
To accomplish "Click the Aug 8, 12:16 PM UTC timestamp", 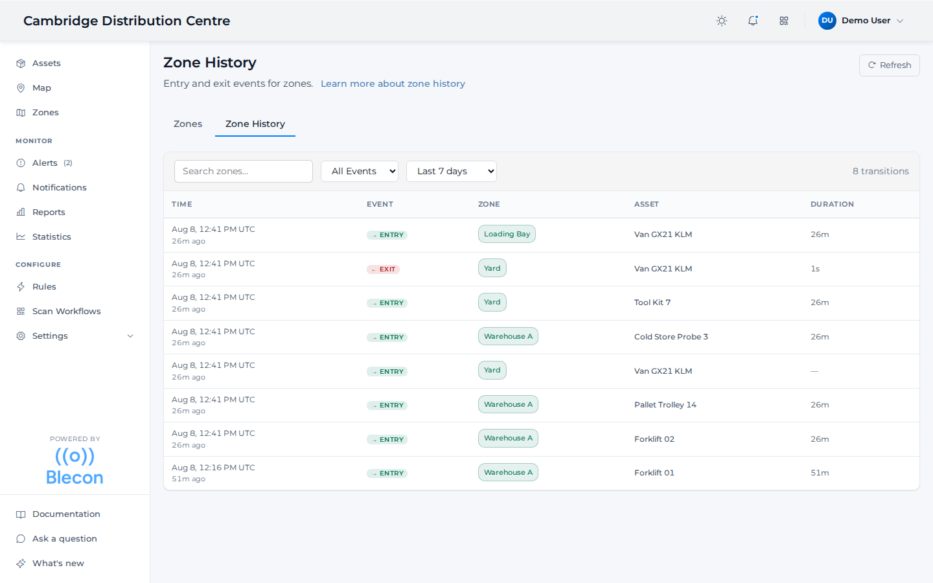I will tap(213, 468).
